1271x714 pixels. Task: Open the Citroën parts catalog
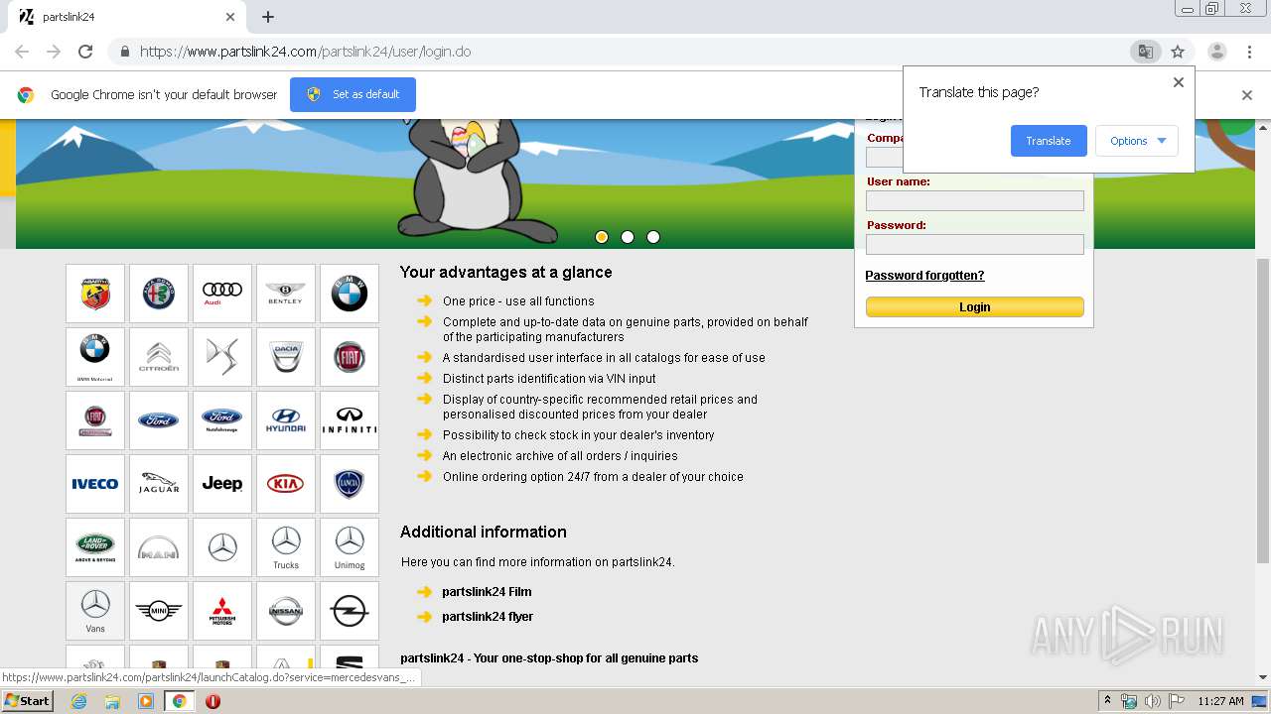[159, 357]
